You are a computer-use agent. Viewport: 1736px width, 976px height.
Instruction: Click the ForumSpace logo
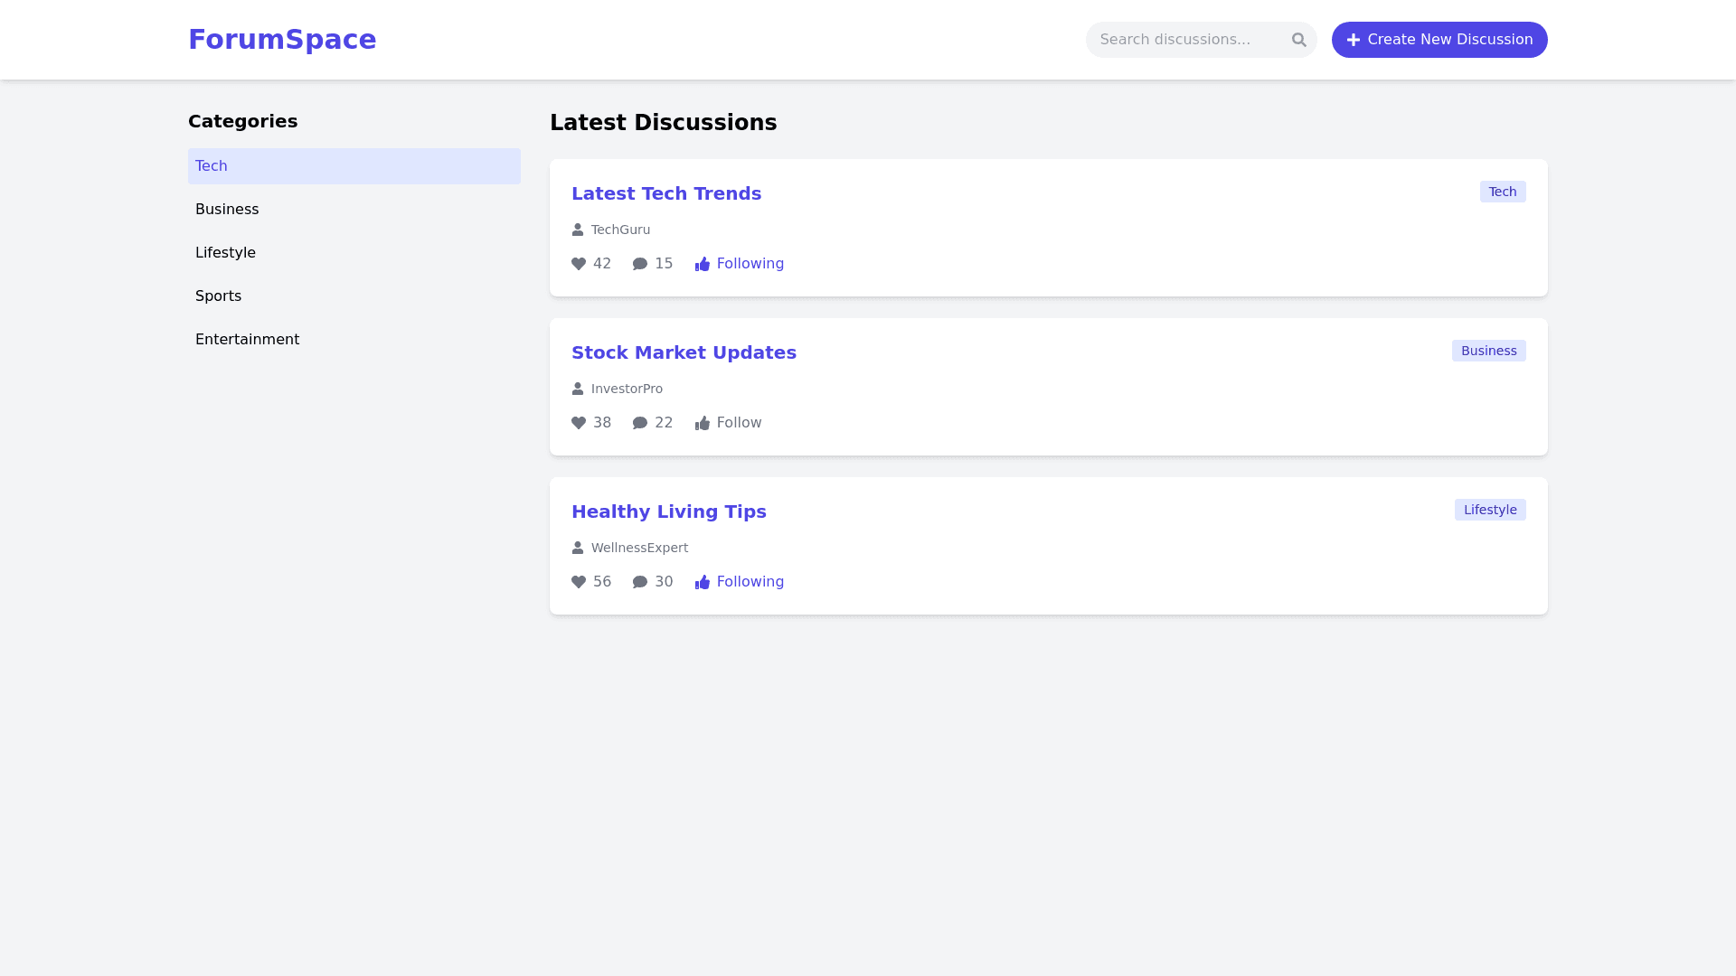coord(282,40)
